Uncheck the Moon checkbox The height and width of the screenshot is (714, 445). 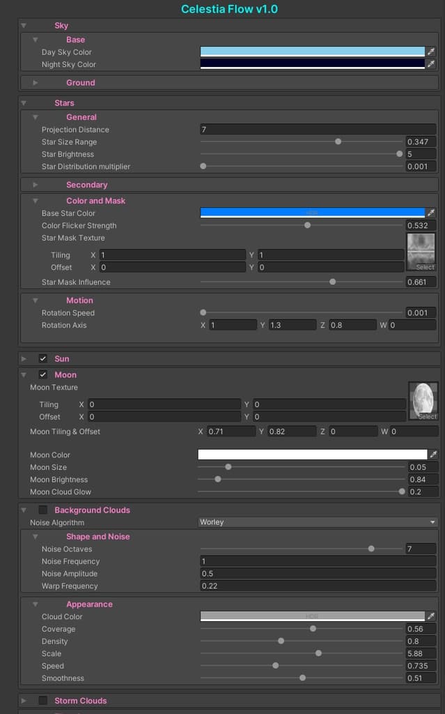pos(42,374)
